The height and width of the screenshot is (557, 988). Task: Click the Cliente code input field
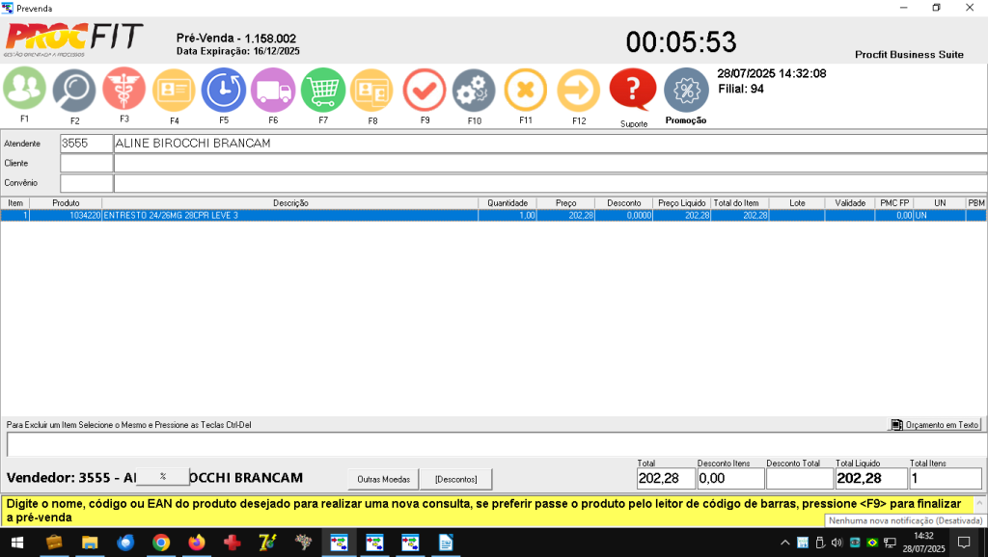point(86,164)
